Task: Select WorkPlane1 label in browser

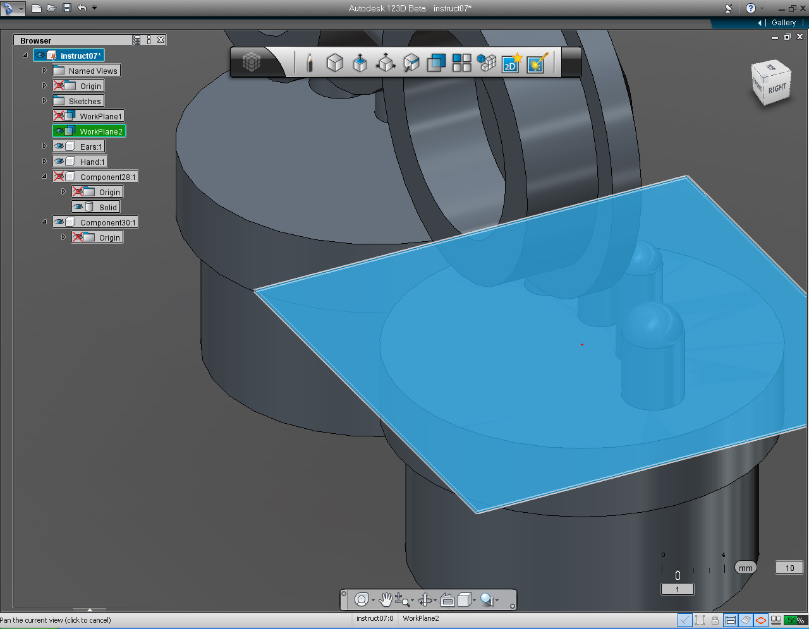Action: click(x=100, y=116)
